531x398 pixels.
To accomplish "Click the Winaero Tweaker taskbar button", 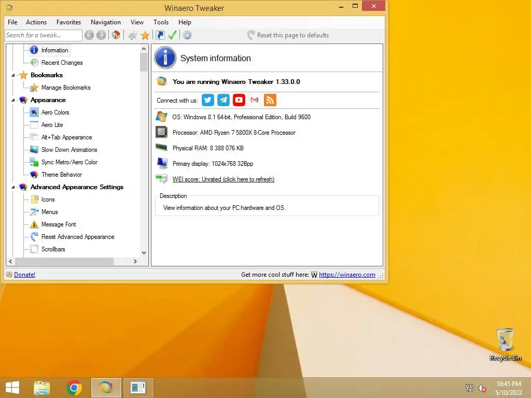I will tap(106, 388).
